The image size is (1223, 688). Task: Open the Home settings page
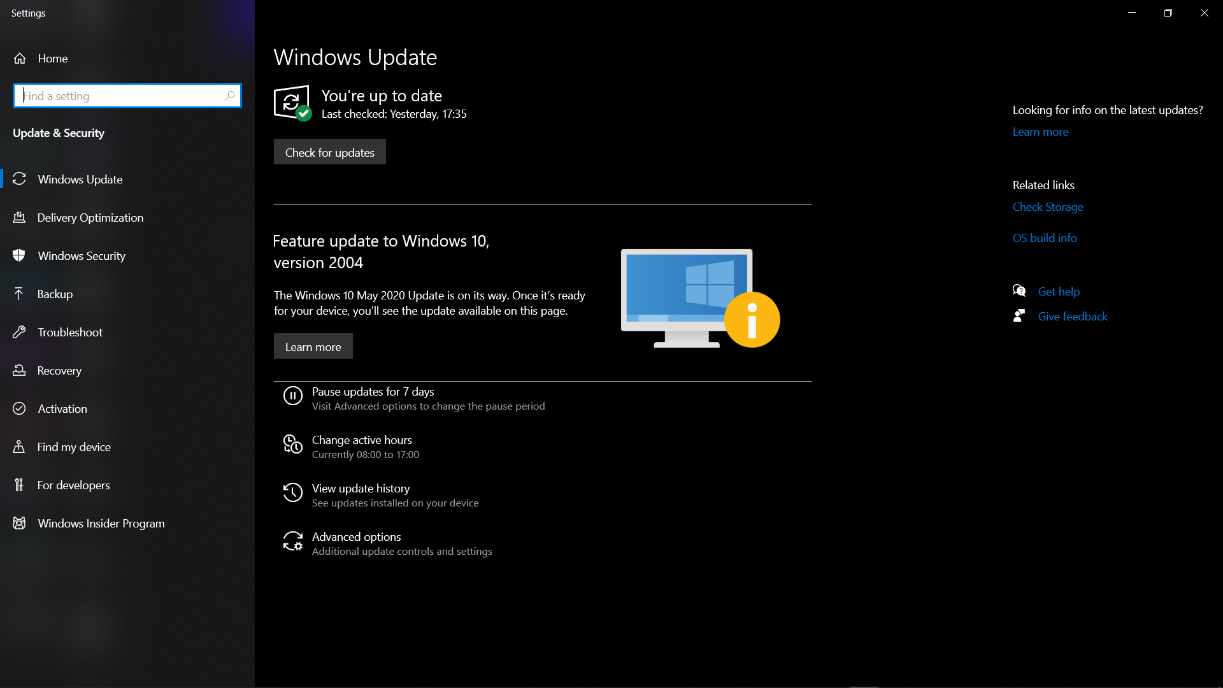127,58
